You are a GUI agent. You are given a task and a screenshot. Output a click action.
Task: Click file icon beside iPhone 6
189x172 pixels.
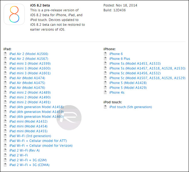[105, 53]
